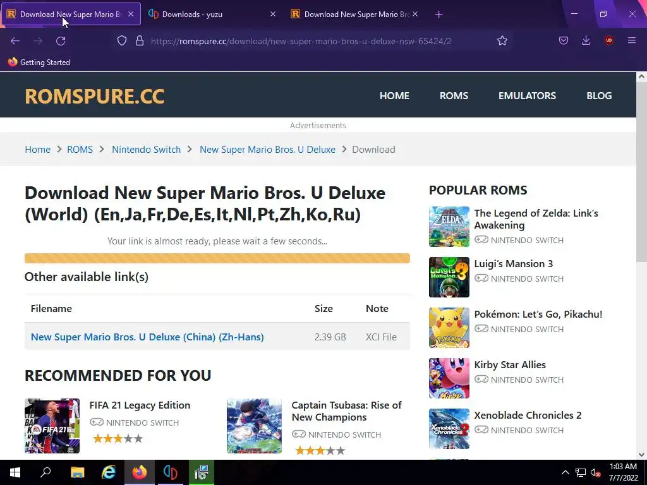Viewport: 647px width, 485px height.
Task: Close the first Download New Super Mario tab
Action: (x=131, y=14)
